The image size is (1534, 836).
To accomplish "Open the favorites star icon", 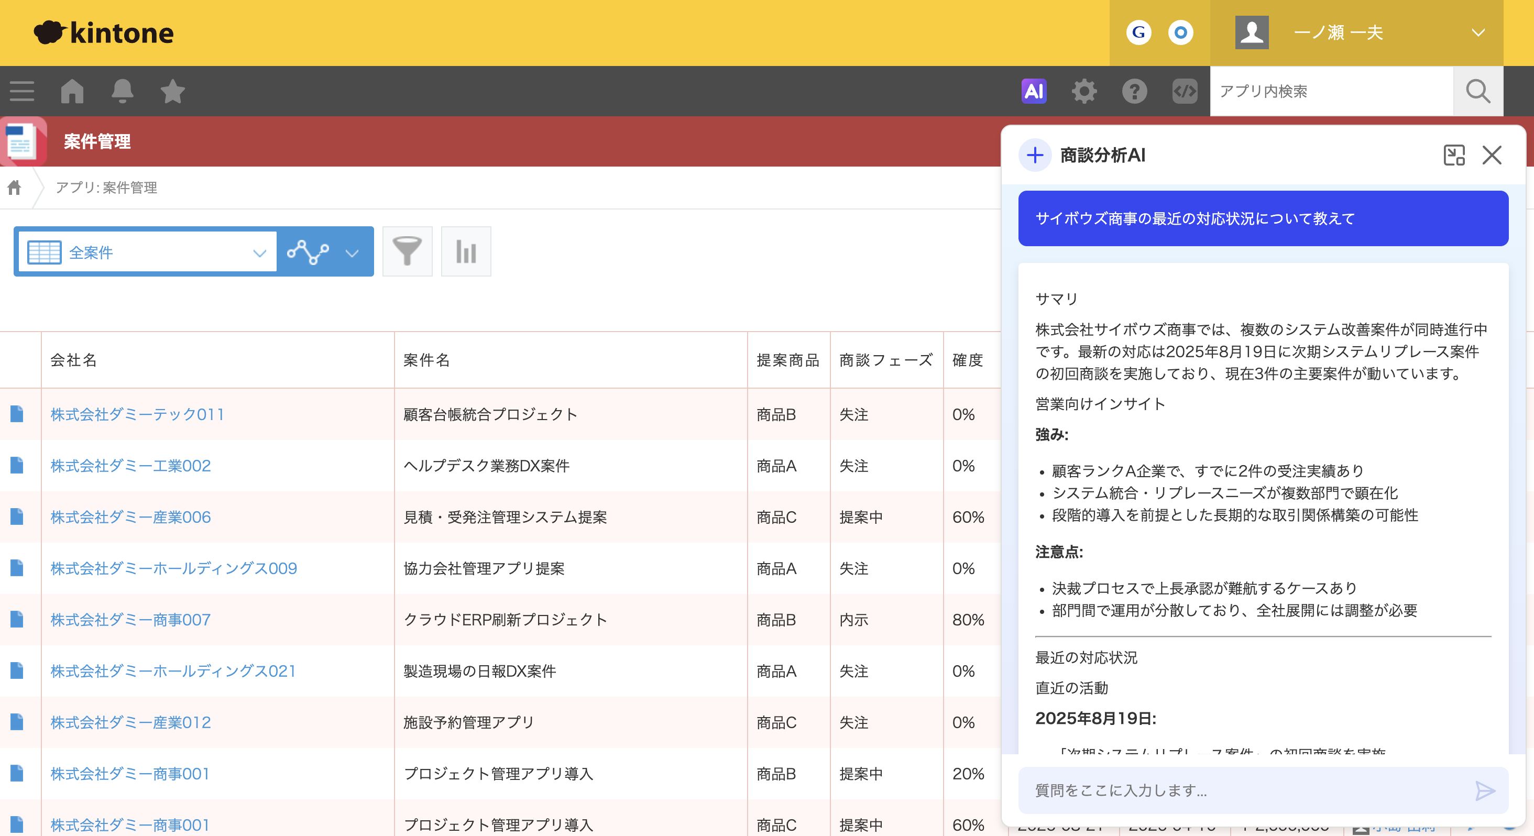I will pyautogui.click(x=173, y=91).
